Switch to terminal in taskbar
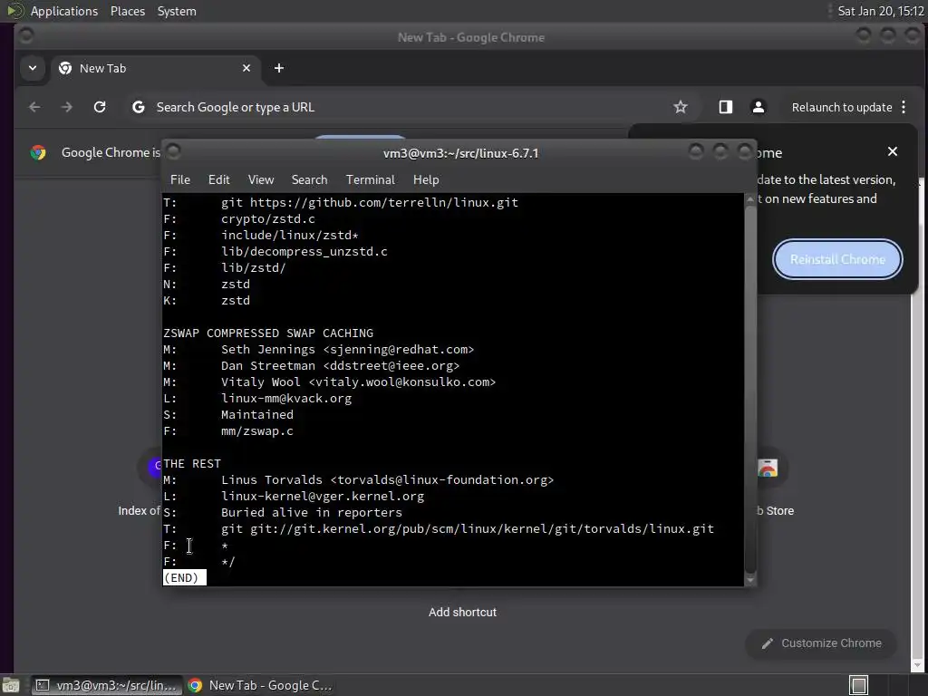This screenshot has width=928, height=696. (107, 685)
